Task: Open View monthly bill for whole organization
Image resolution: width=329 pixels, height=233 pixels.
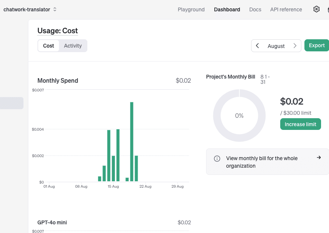Action: coord(262,162)
